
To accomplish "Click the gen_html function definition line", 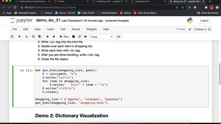I will (66, 70).
